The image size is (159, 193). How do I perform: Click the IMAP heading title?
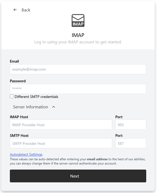(x=78, y=35)
